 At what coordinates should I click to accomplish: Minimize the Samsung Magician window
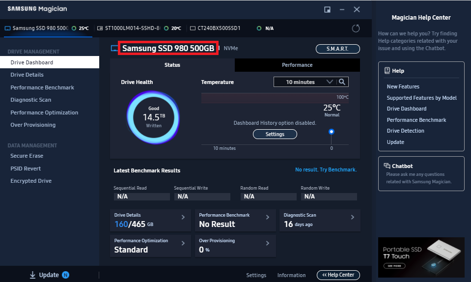pos(342,10)
